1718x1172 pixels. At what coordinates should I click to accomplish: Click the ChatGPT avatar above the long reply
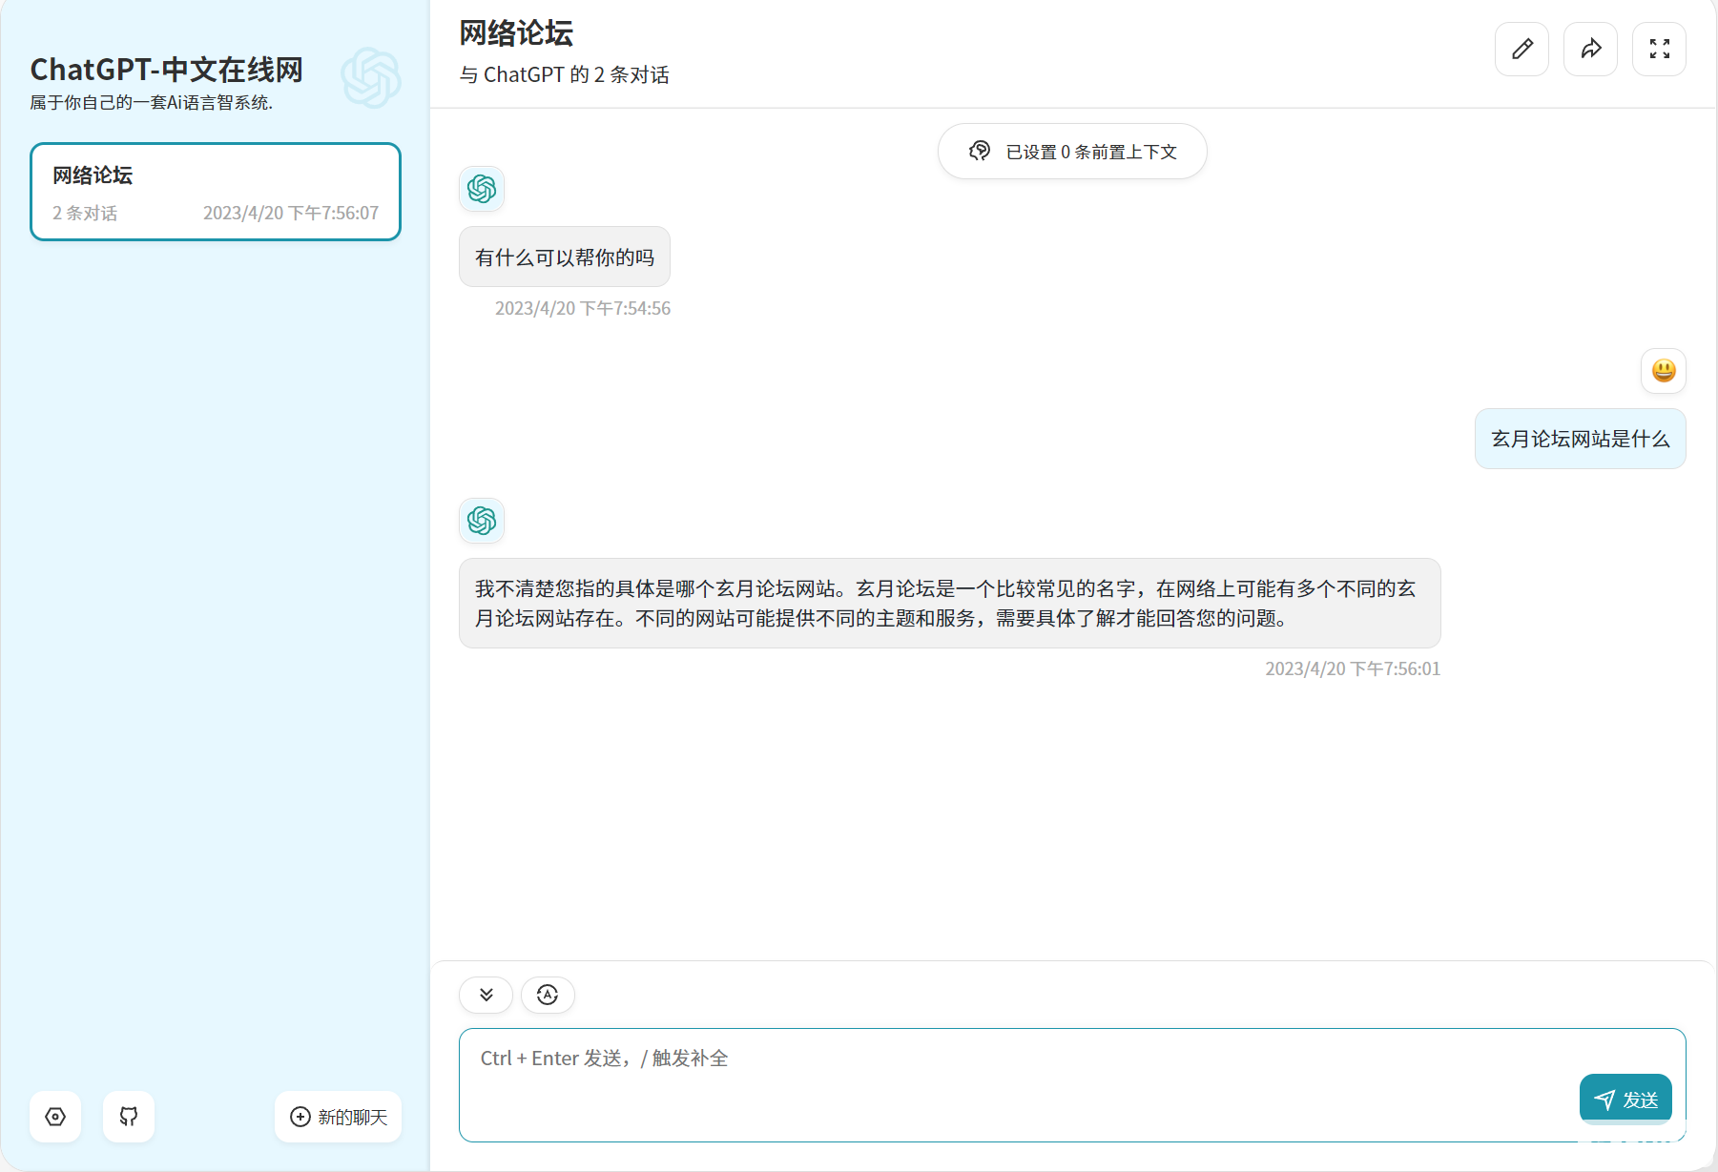pos(482,521)
